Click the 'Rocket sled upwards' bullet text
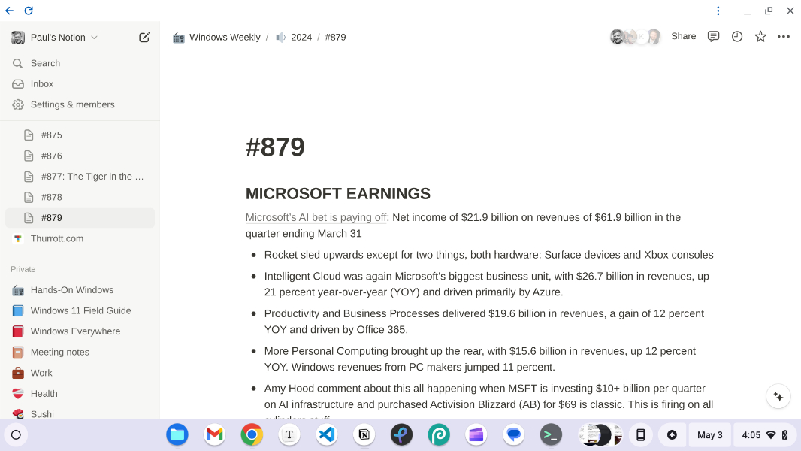Viewport: 801px width, 451px height. pos(488,255)
